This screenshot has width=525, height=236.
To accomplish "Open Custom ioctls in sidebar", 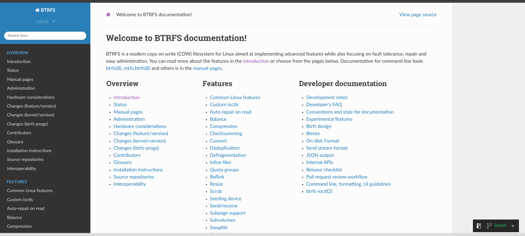I will click(20, 200).
